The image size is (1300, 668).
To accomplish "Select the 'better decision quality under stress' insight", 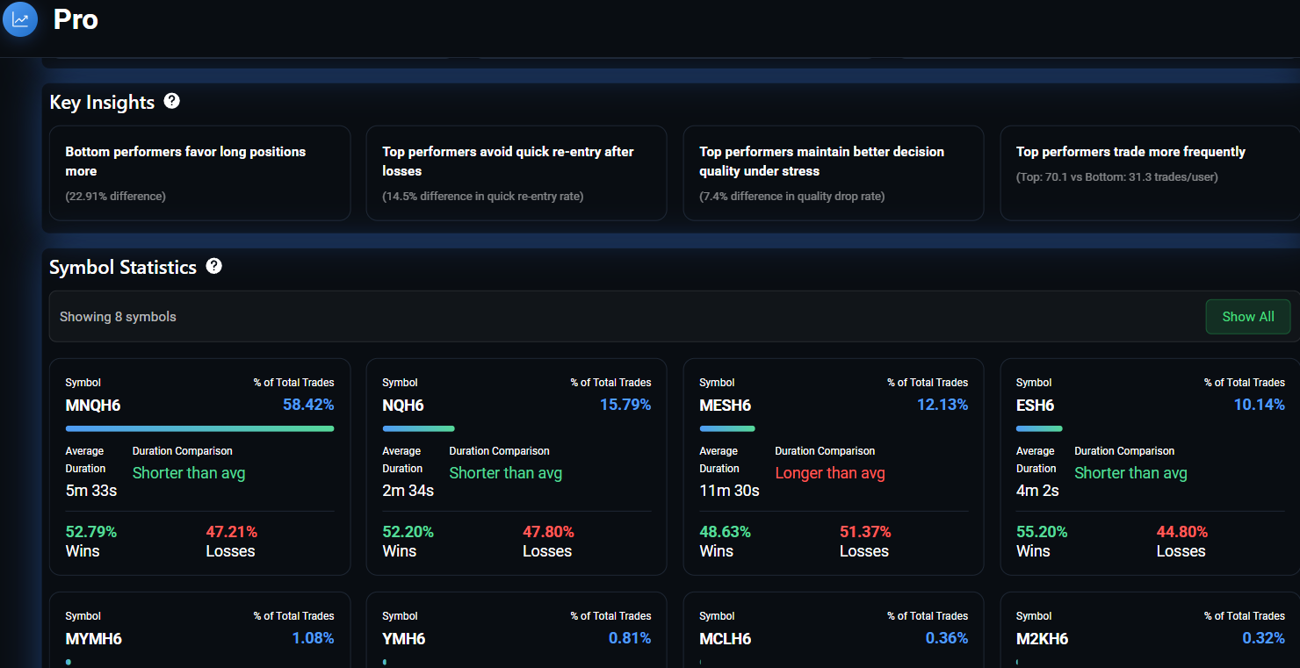I will tap(833, 173).
